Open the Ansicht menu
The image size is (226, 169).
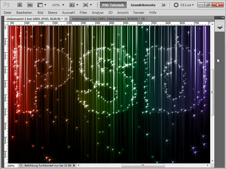coord(123,13)
